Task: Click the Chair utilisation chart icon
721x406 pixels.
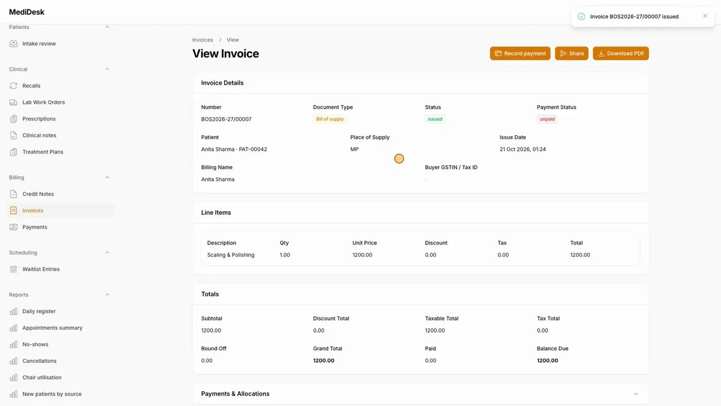Action: pyautogui.click(x=13, y=378)
